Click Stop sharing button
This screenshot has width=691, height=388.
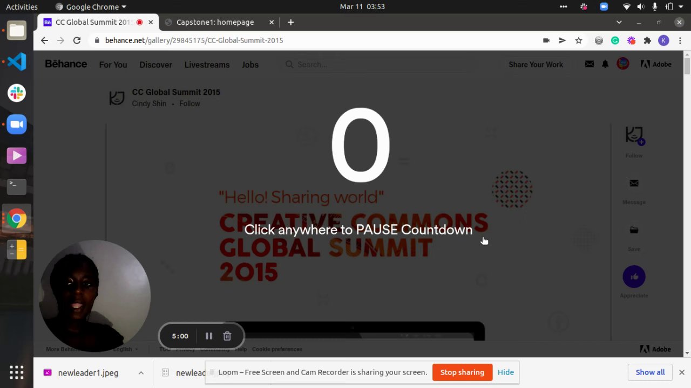point(462,372)
